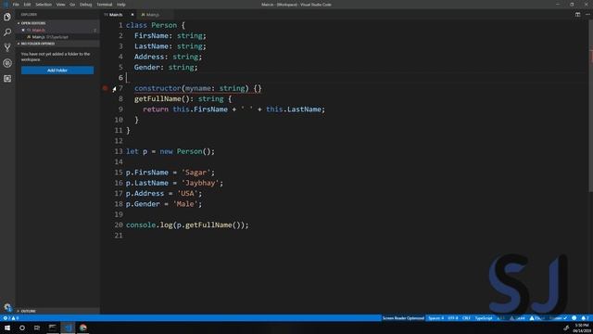The image size is (593, 334).
Task: Click 'Male' string on line 18
Action: [185, 204]
